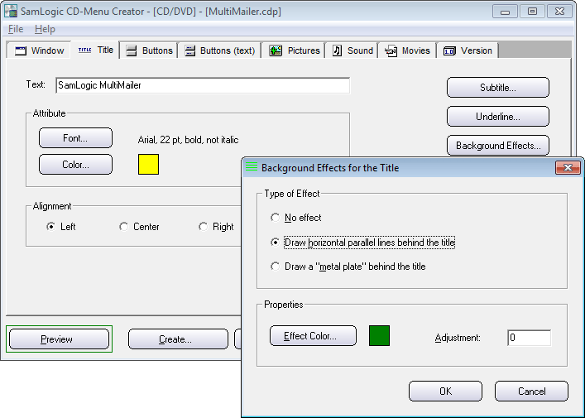Choose the No effect option
The width and height of the screenshot is (585, 418).
pos(275,217)
